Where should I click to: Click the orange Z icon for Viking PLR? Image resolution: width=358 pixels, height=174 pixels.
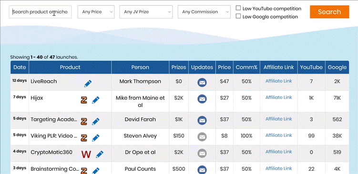[84, 138]
